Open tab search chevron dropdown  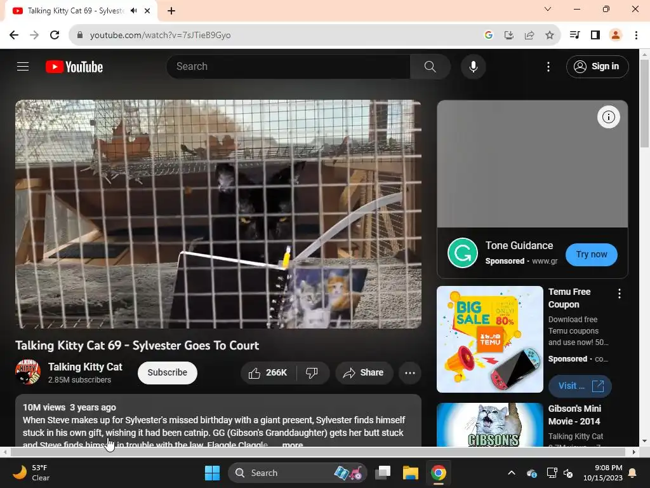(x=548, y=9)
